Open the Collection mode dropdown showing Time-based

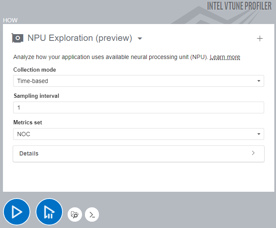(138, 81)
